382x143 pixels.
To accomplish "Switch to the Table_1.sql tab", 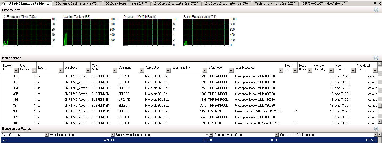I will click(x=275, y=3).
